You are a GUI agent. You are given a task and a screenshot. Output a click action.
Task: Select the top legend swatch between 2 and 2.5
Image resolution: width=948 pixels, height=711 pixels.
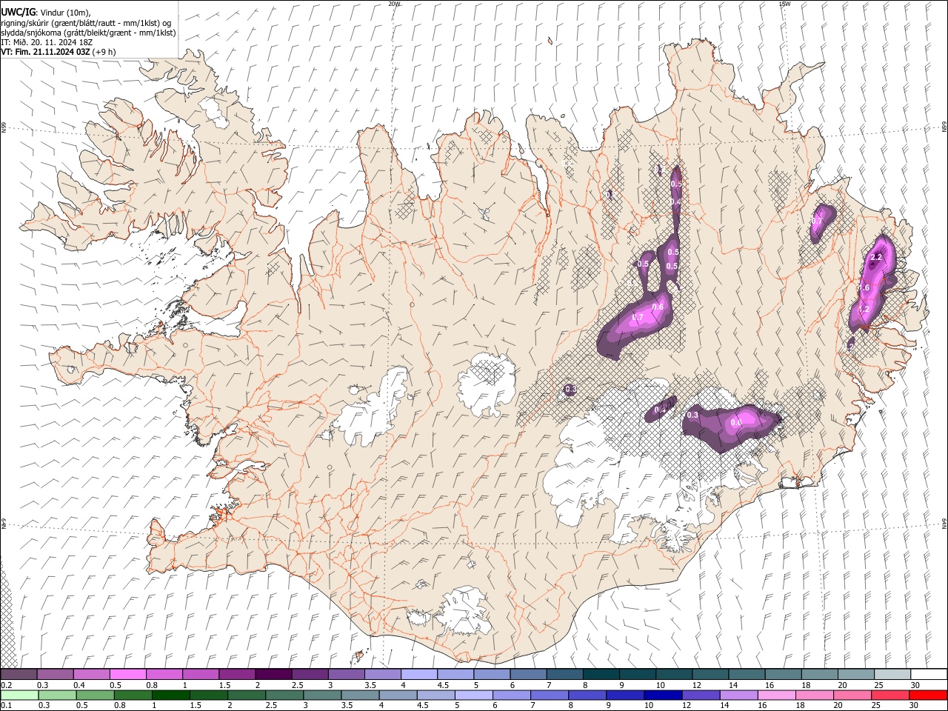pos(273,674)
